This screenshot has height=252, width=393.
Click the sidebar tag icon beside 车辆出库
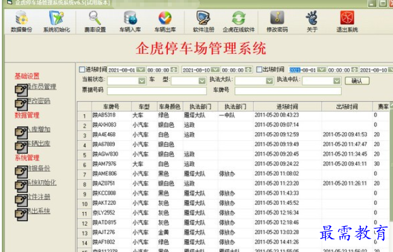(21, 147)
